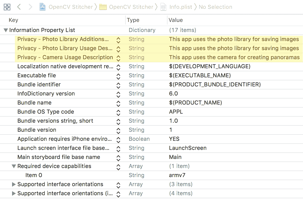This screenshot has width=303, height=199.
Task: Open key stepper for Executable file
Action: [x=118, y=76]
